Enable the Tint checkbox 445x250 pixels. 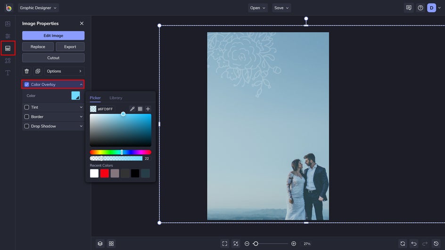tap(27, 107)
